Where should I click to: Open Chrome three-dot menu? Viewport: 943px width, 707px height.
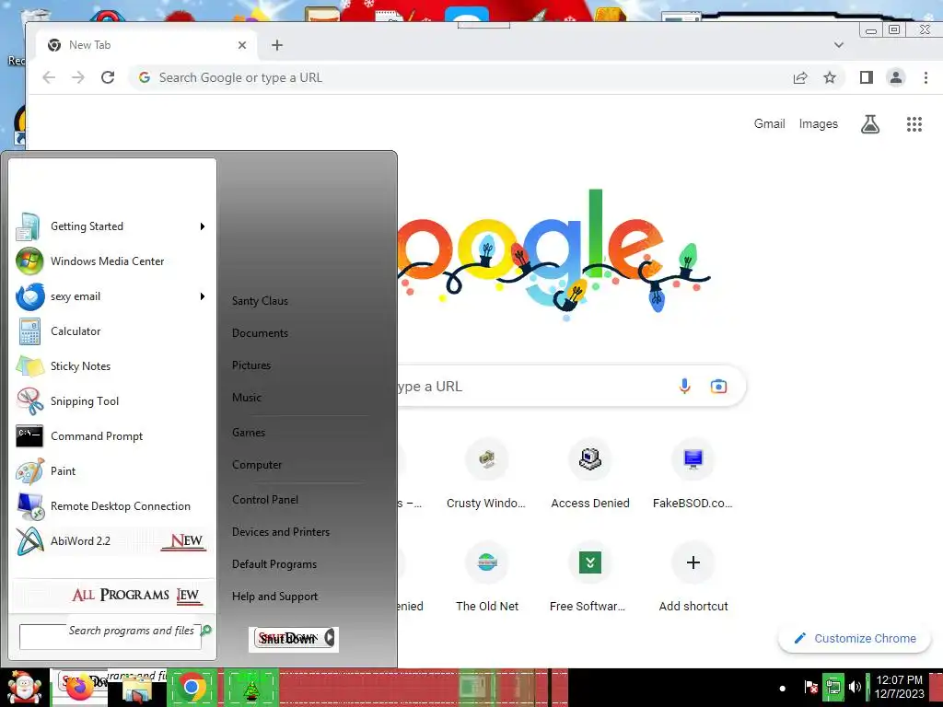tap(926, 77)
